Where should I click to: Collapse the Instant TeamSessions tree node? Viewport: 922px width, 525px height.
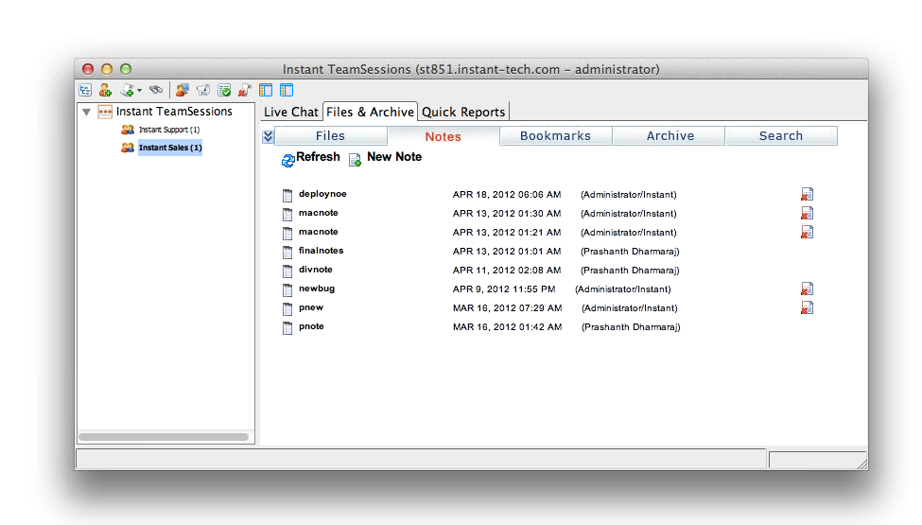[x=86, y=112]
